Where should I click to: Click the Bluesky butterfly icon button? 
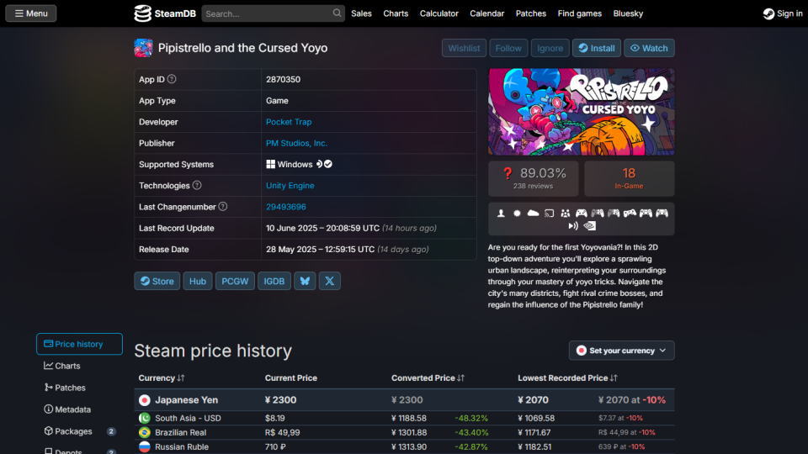coord(305,281)
